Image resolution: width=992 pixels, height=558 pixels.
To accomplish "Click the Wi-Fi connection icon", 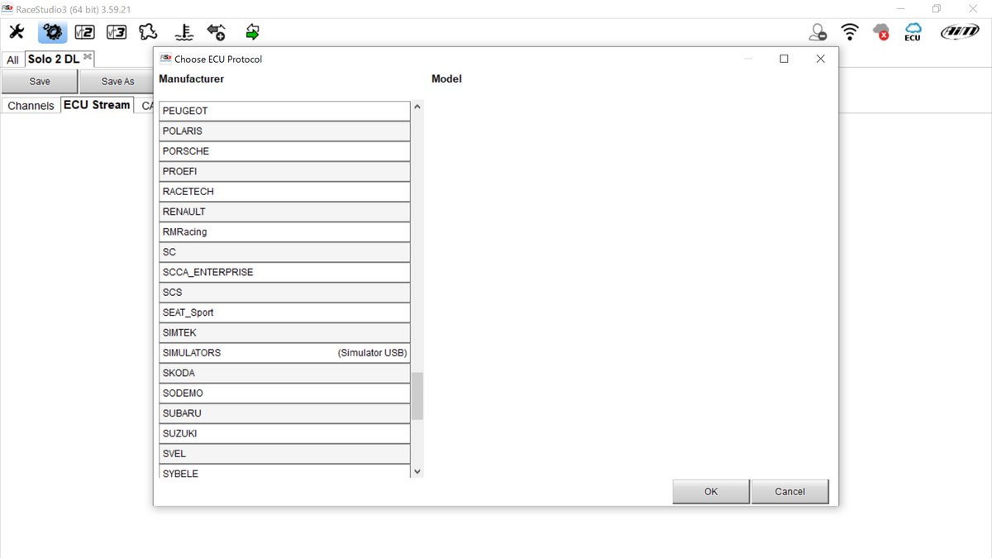I will [850, 32].
